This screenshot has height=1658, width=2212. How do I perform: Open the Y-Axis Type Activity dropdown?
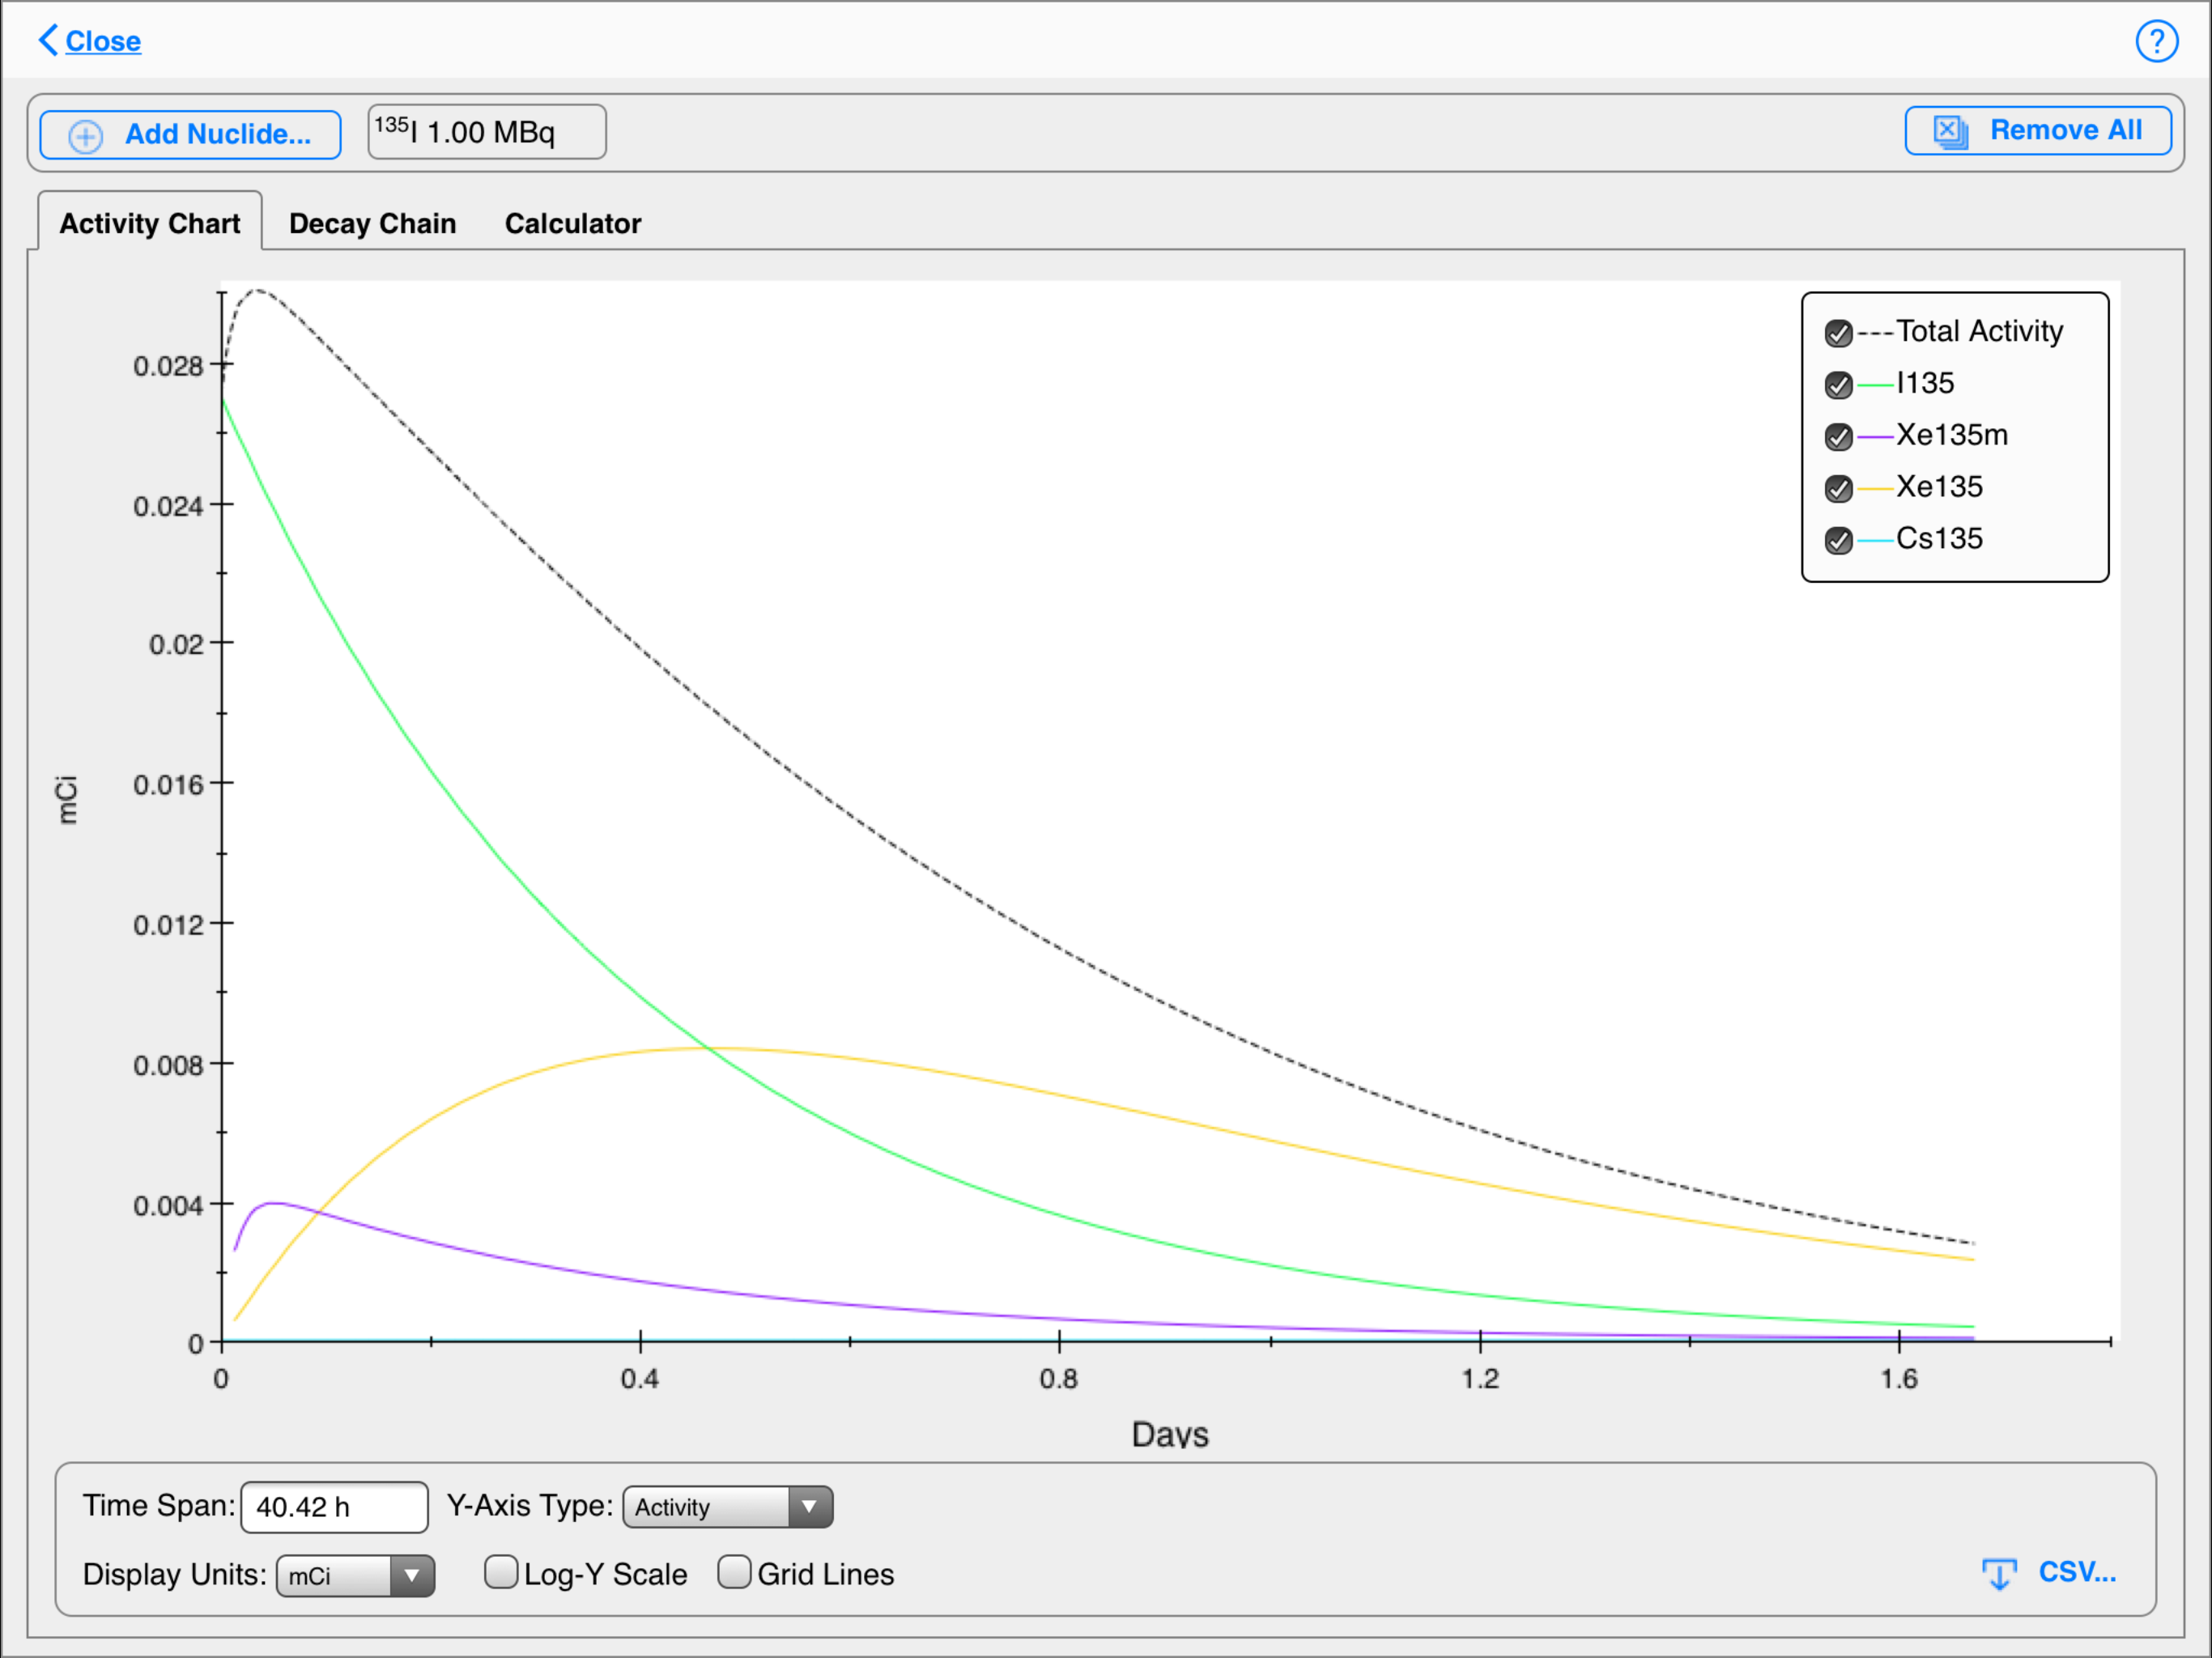[x=727, y=1507]
